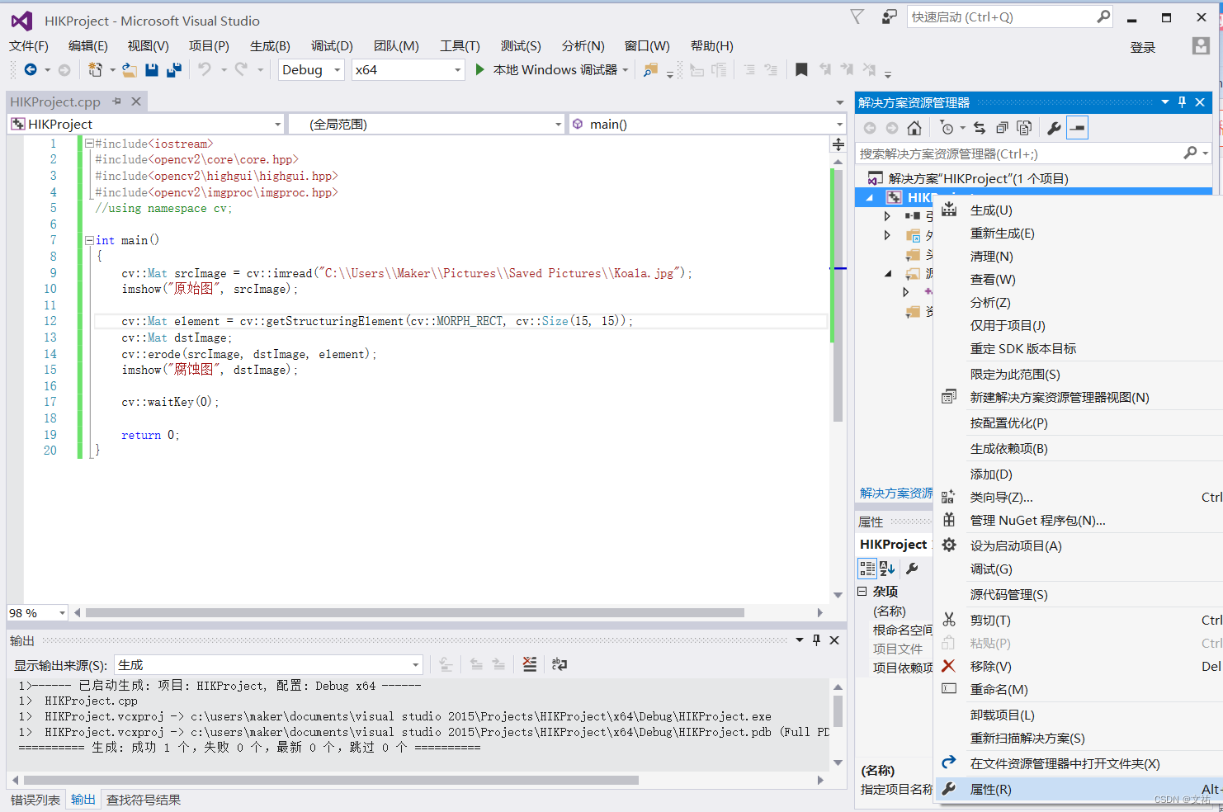The image size is (1223, 812).
Task: Select 属性(R) in the context menu
Action: [x=1079, y=790]
